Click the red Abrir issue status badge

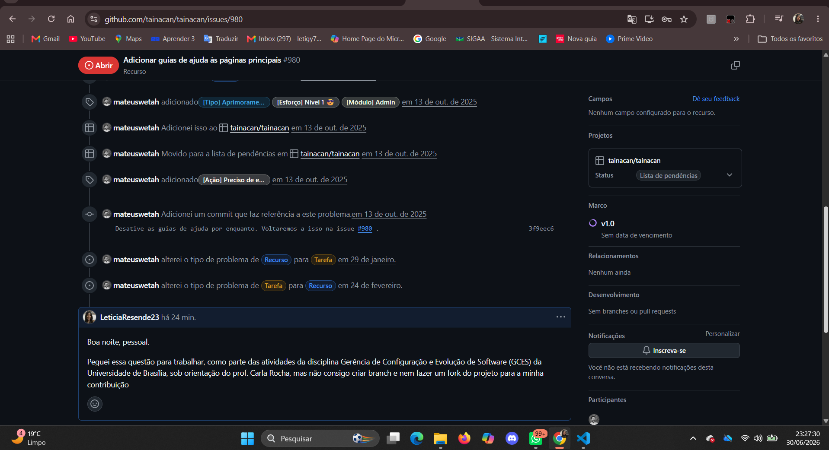coord(99,65)
